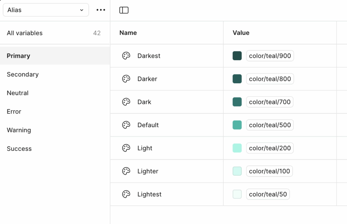The width and height of the screenshot is (347, 224).
Task: Click the Name column header
Action: [128, 33]
